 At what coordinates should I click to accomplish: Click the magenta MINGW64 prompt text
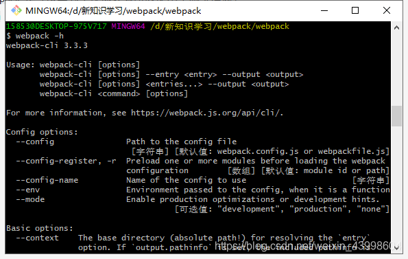point(128,26)
